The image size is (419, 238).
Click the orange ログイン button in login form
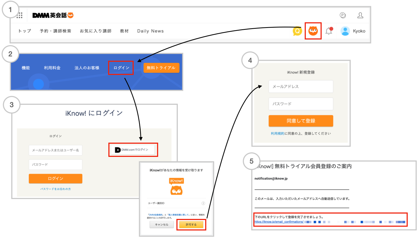tap(55, 179)
